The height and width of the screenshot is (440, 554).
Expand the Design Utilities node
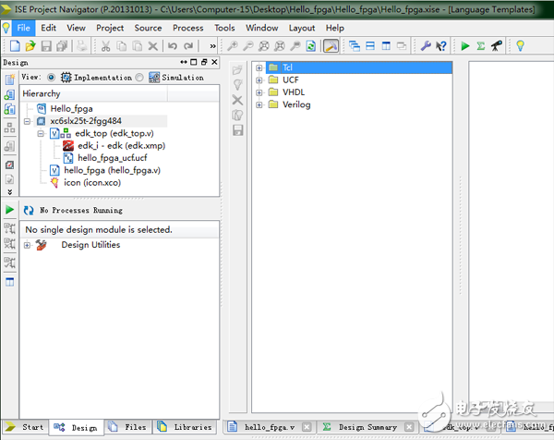coord(28,245)
